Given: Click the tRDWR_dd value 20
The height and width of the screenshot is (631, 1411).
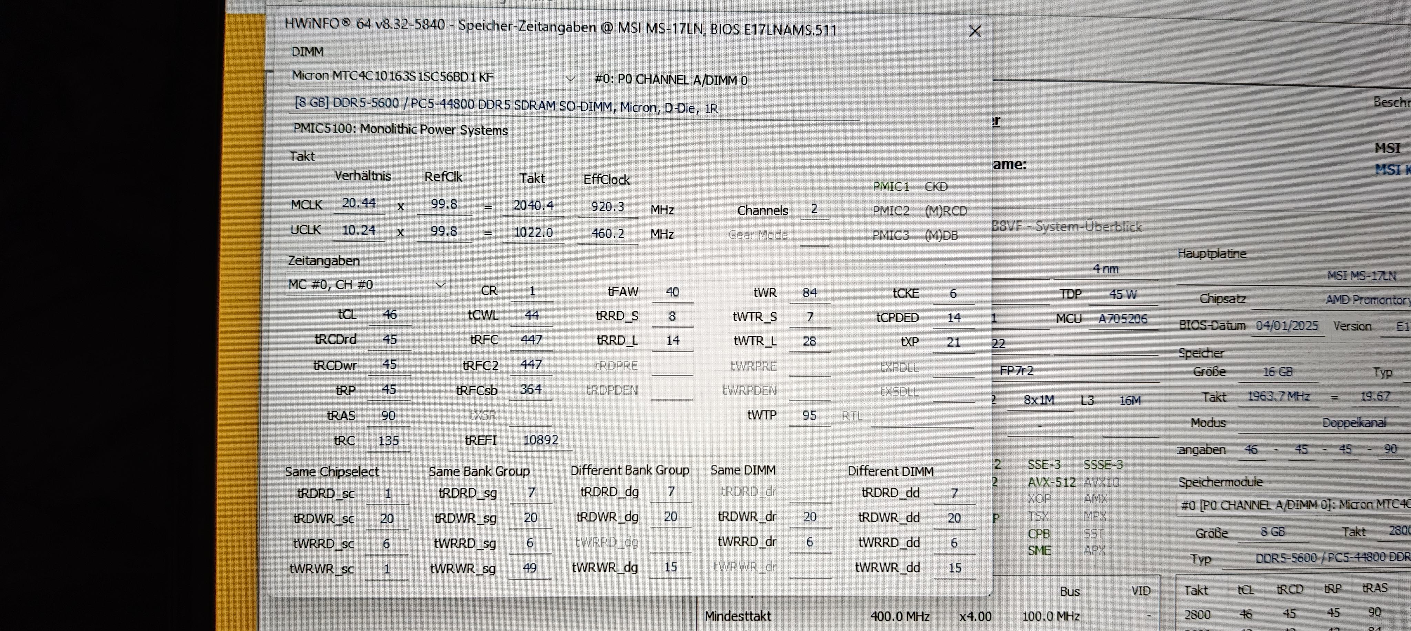Looking at the screenshot, I should [x=954, y=518].
